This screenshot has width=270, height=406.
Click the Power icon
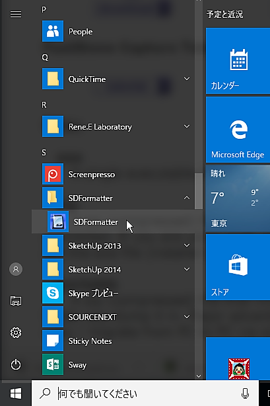[x=16, y=364]
